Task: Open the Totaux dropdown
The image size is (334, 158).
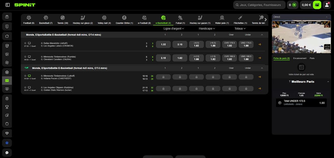Action: tap(240, 29)
